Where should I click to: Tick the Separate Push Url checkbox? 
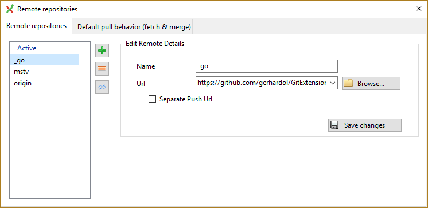(152, 99)
